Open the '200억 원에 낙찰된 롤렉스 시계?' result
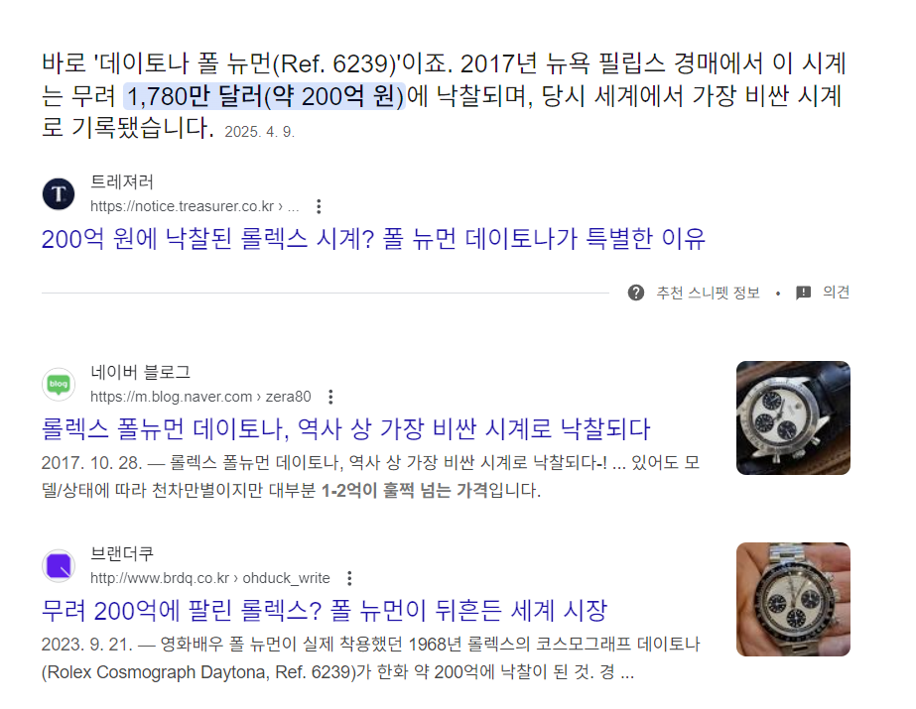 click(373, 239)
